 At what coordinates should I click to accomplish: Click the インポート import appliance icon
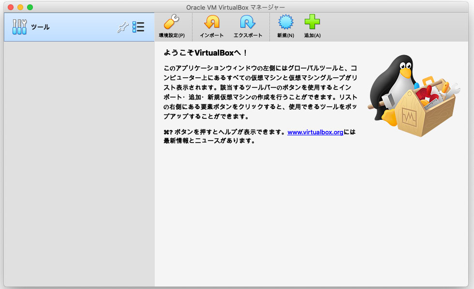pos(212,22)
